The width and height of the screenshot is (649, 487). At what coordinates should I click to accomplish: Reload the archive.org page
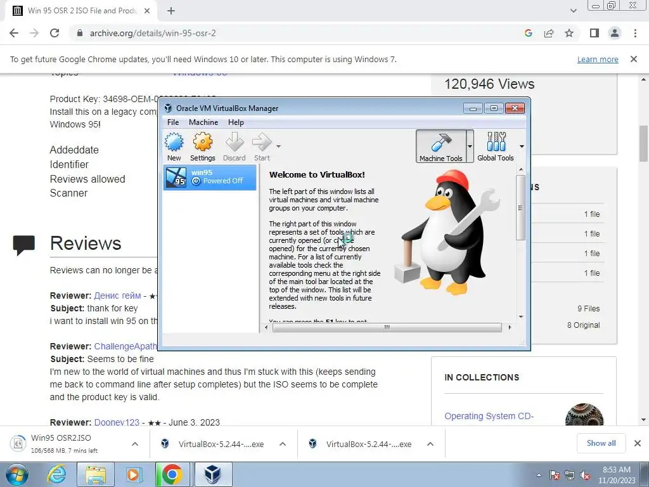click(x=55, y=33)
